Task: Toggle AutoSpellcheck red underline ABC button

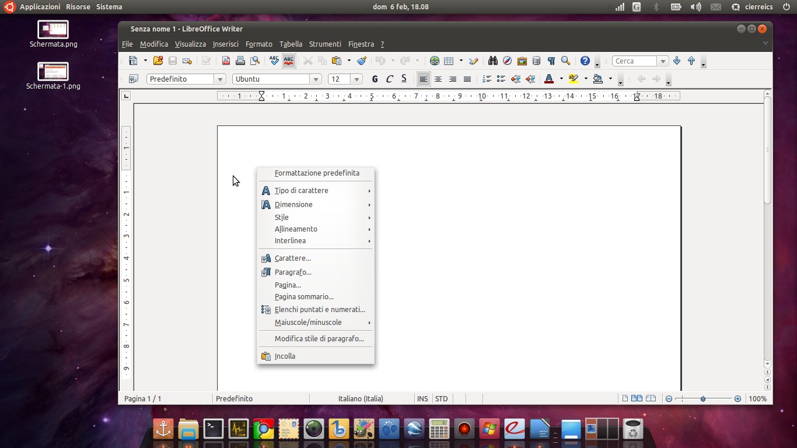Action: (x=289, y=61)
